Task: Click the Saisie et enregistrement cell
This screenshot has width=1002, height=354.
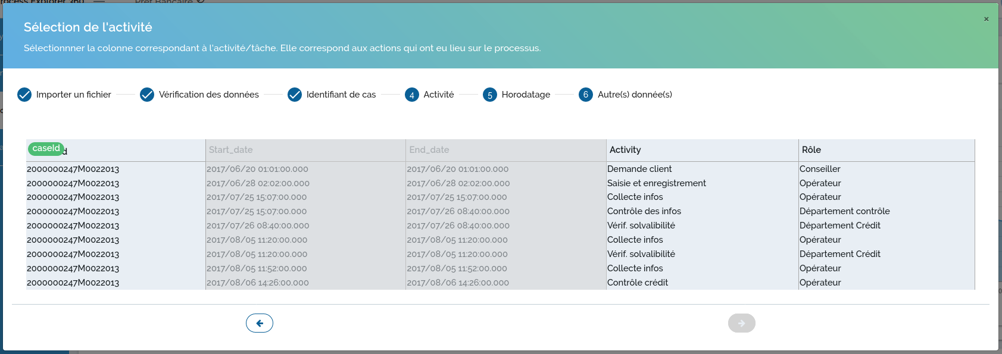Action: [656, 183]
